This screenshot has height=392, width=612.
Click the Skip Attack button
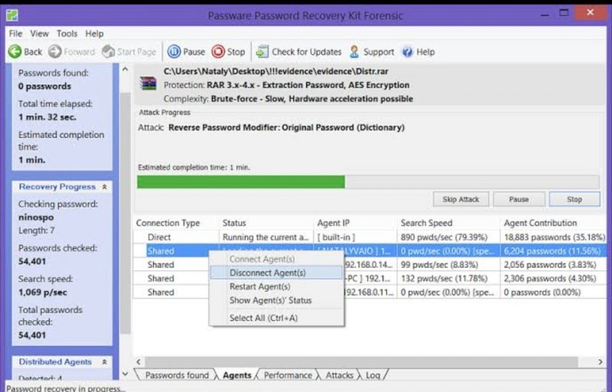point(461,199)
